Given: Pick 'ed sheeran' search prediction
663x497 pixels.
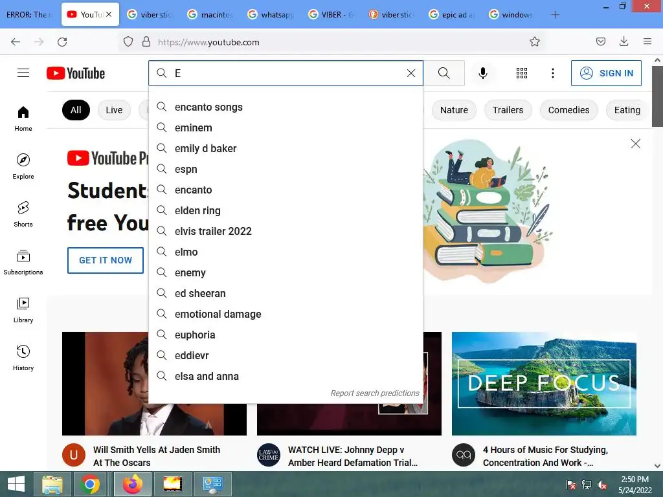Looking at the screenshot, I should (x=286, y=293).
